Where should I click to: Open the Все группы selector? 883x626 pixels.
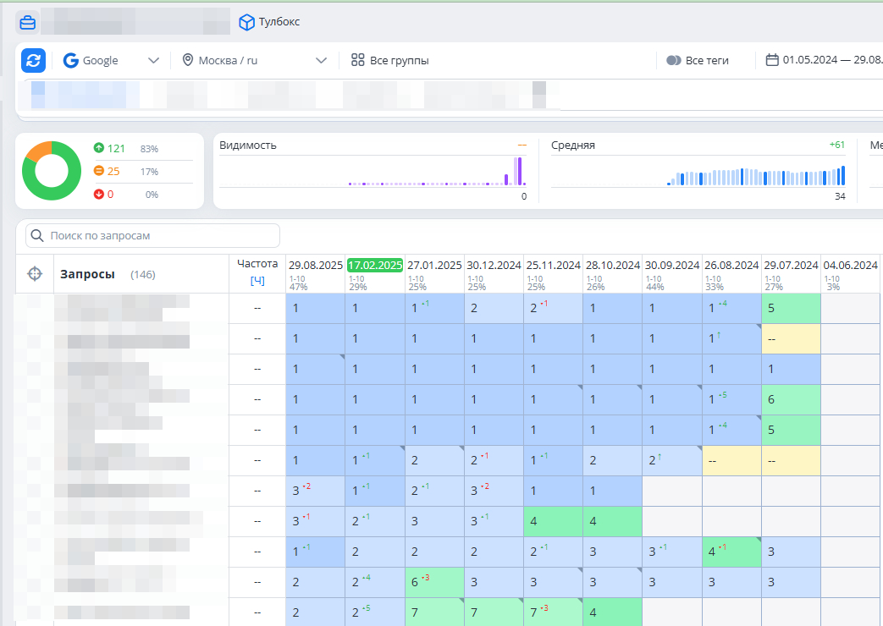point(389,60)
